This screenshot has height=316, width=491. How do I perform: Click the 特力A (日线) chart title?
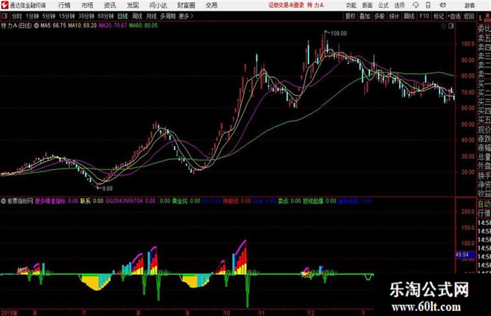(16, 25)
